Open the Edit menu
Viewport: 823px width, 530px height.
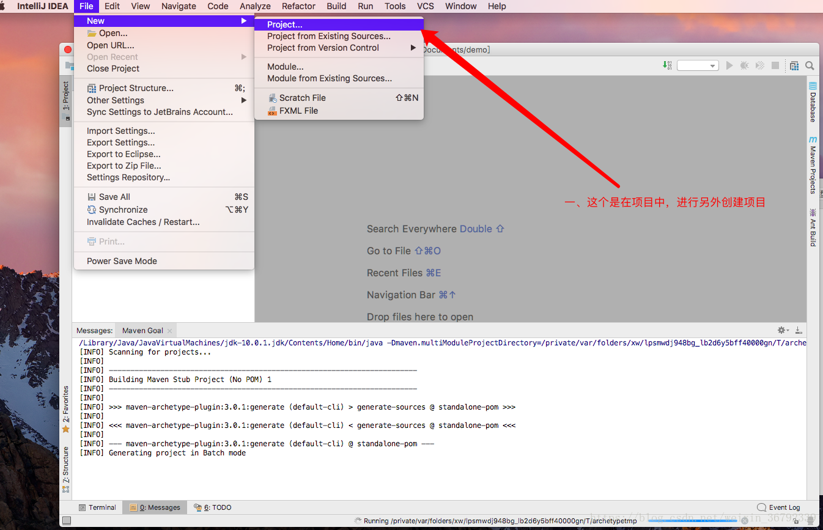pos(112,6)
